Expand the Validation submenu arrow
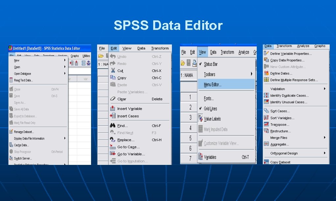This screenshot has height=201, width=336. [324, 89]
